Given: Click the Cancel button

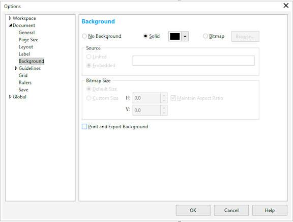Looking at the screenshot, I should 231,210.
